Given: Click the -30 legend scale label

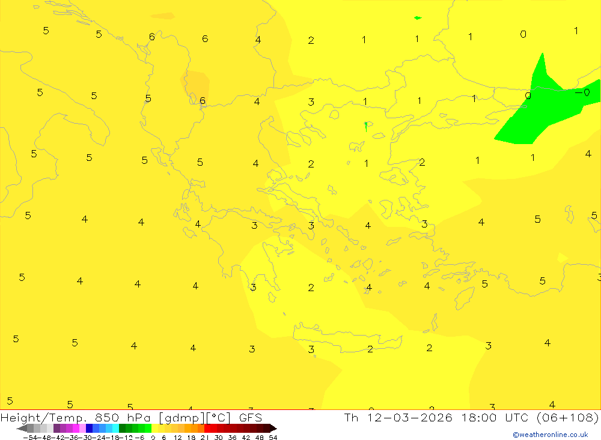Looking at the screenshot, I should coord(86,438).
